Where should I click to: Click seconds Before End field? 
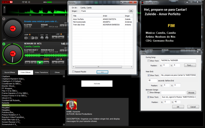(152, 80)
